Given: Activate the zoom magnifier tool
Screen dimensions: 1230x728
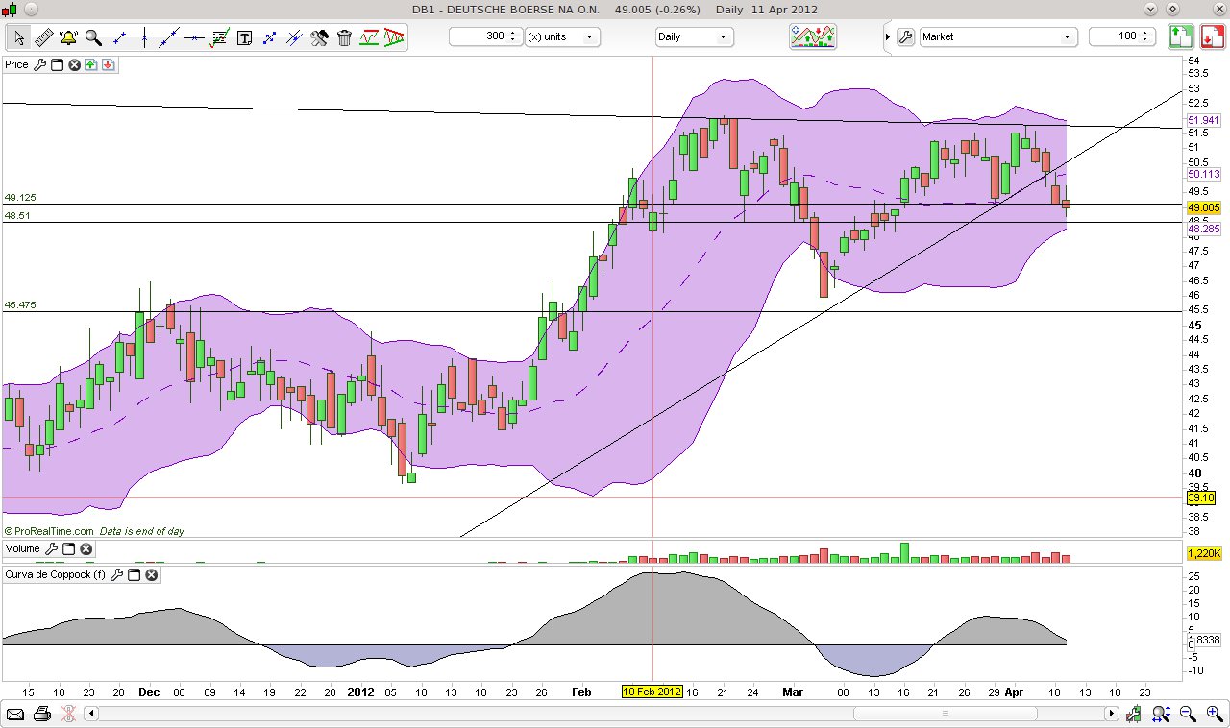Looking at the screenshot, I should [x=92, y=36].
